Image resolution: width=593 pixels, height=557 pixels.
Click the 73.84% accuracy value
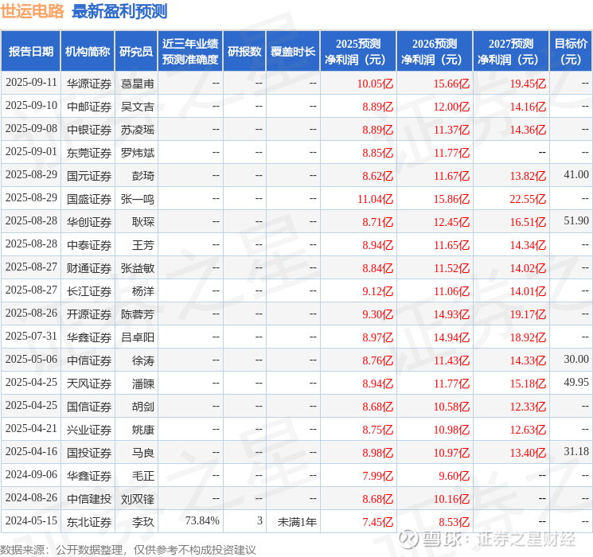[202, 520]
